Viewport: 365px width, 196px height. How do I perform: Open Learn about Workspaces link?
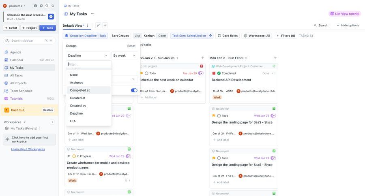(28, 149)
